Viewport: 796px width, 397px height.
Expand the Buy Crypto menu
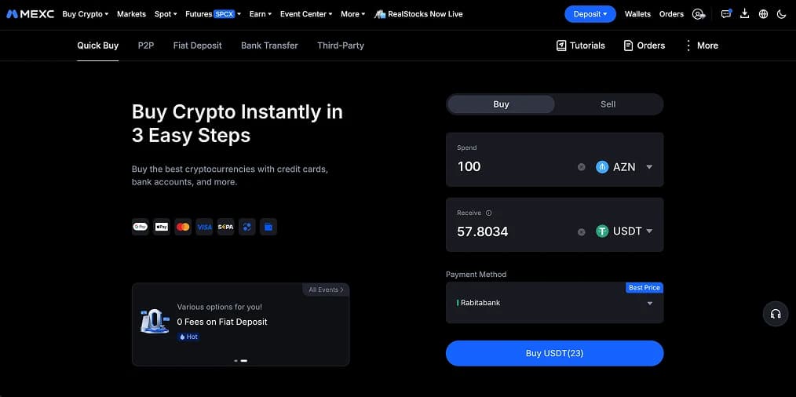coord(86,14)
